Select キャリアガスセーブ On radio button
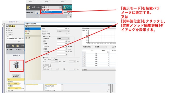171x93 pixels. 44,67
